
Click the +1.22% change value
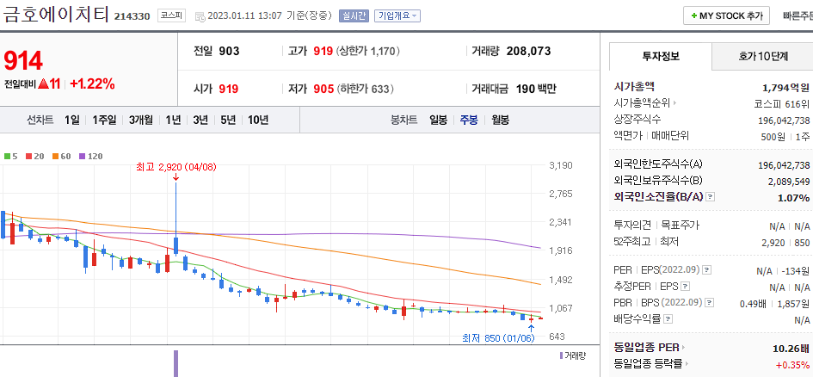[x=92, y=84]
